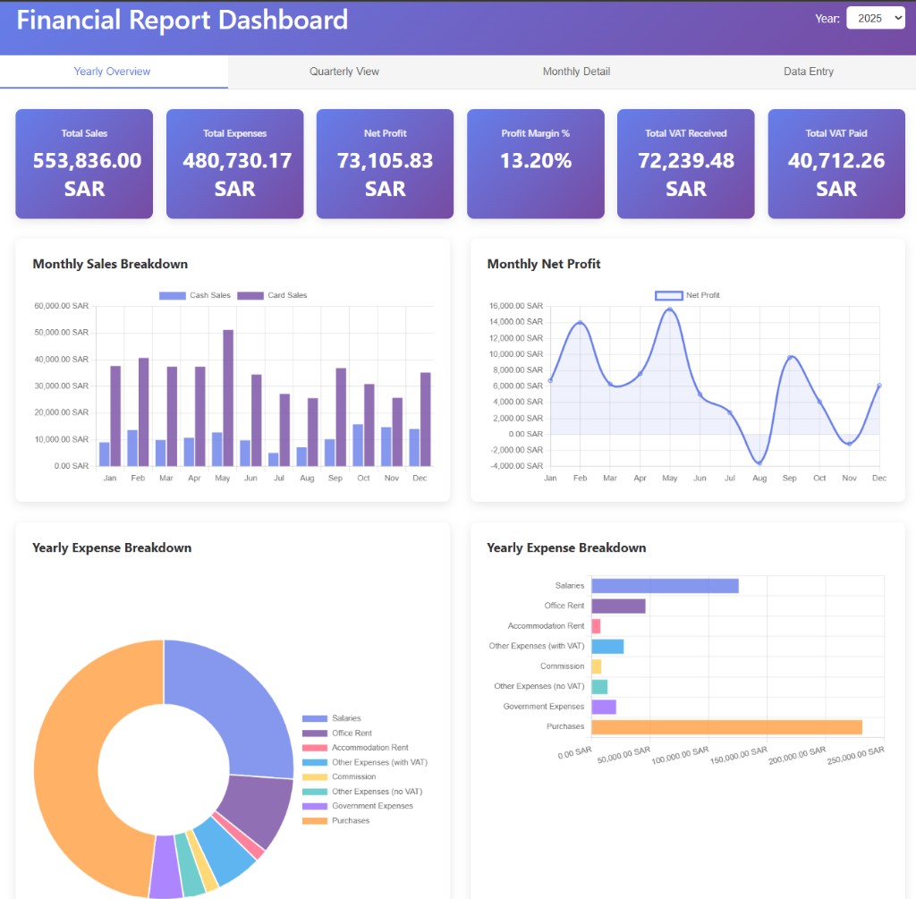Open the Year dropdown showing 2025
The height and width of the screenshot is (899, 916).
[875, 18]
